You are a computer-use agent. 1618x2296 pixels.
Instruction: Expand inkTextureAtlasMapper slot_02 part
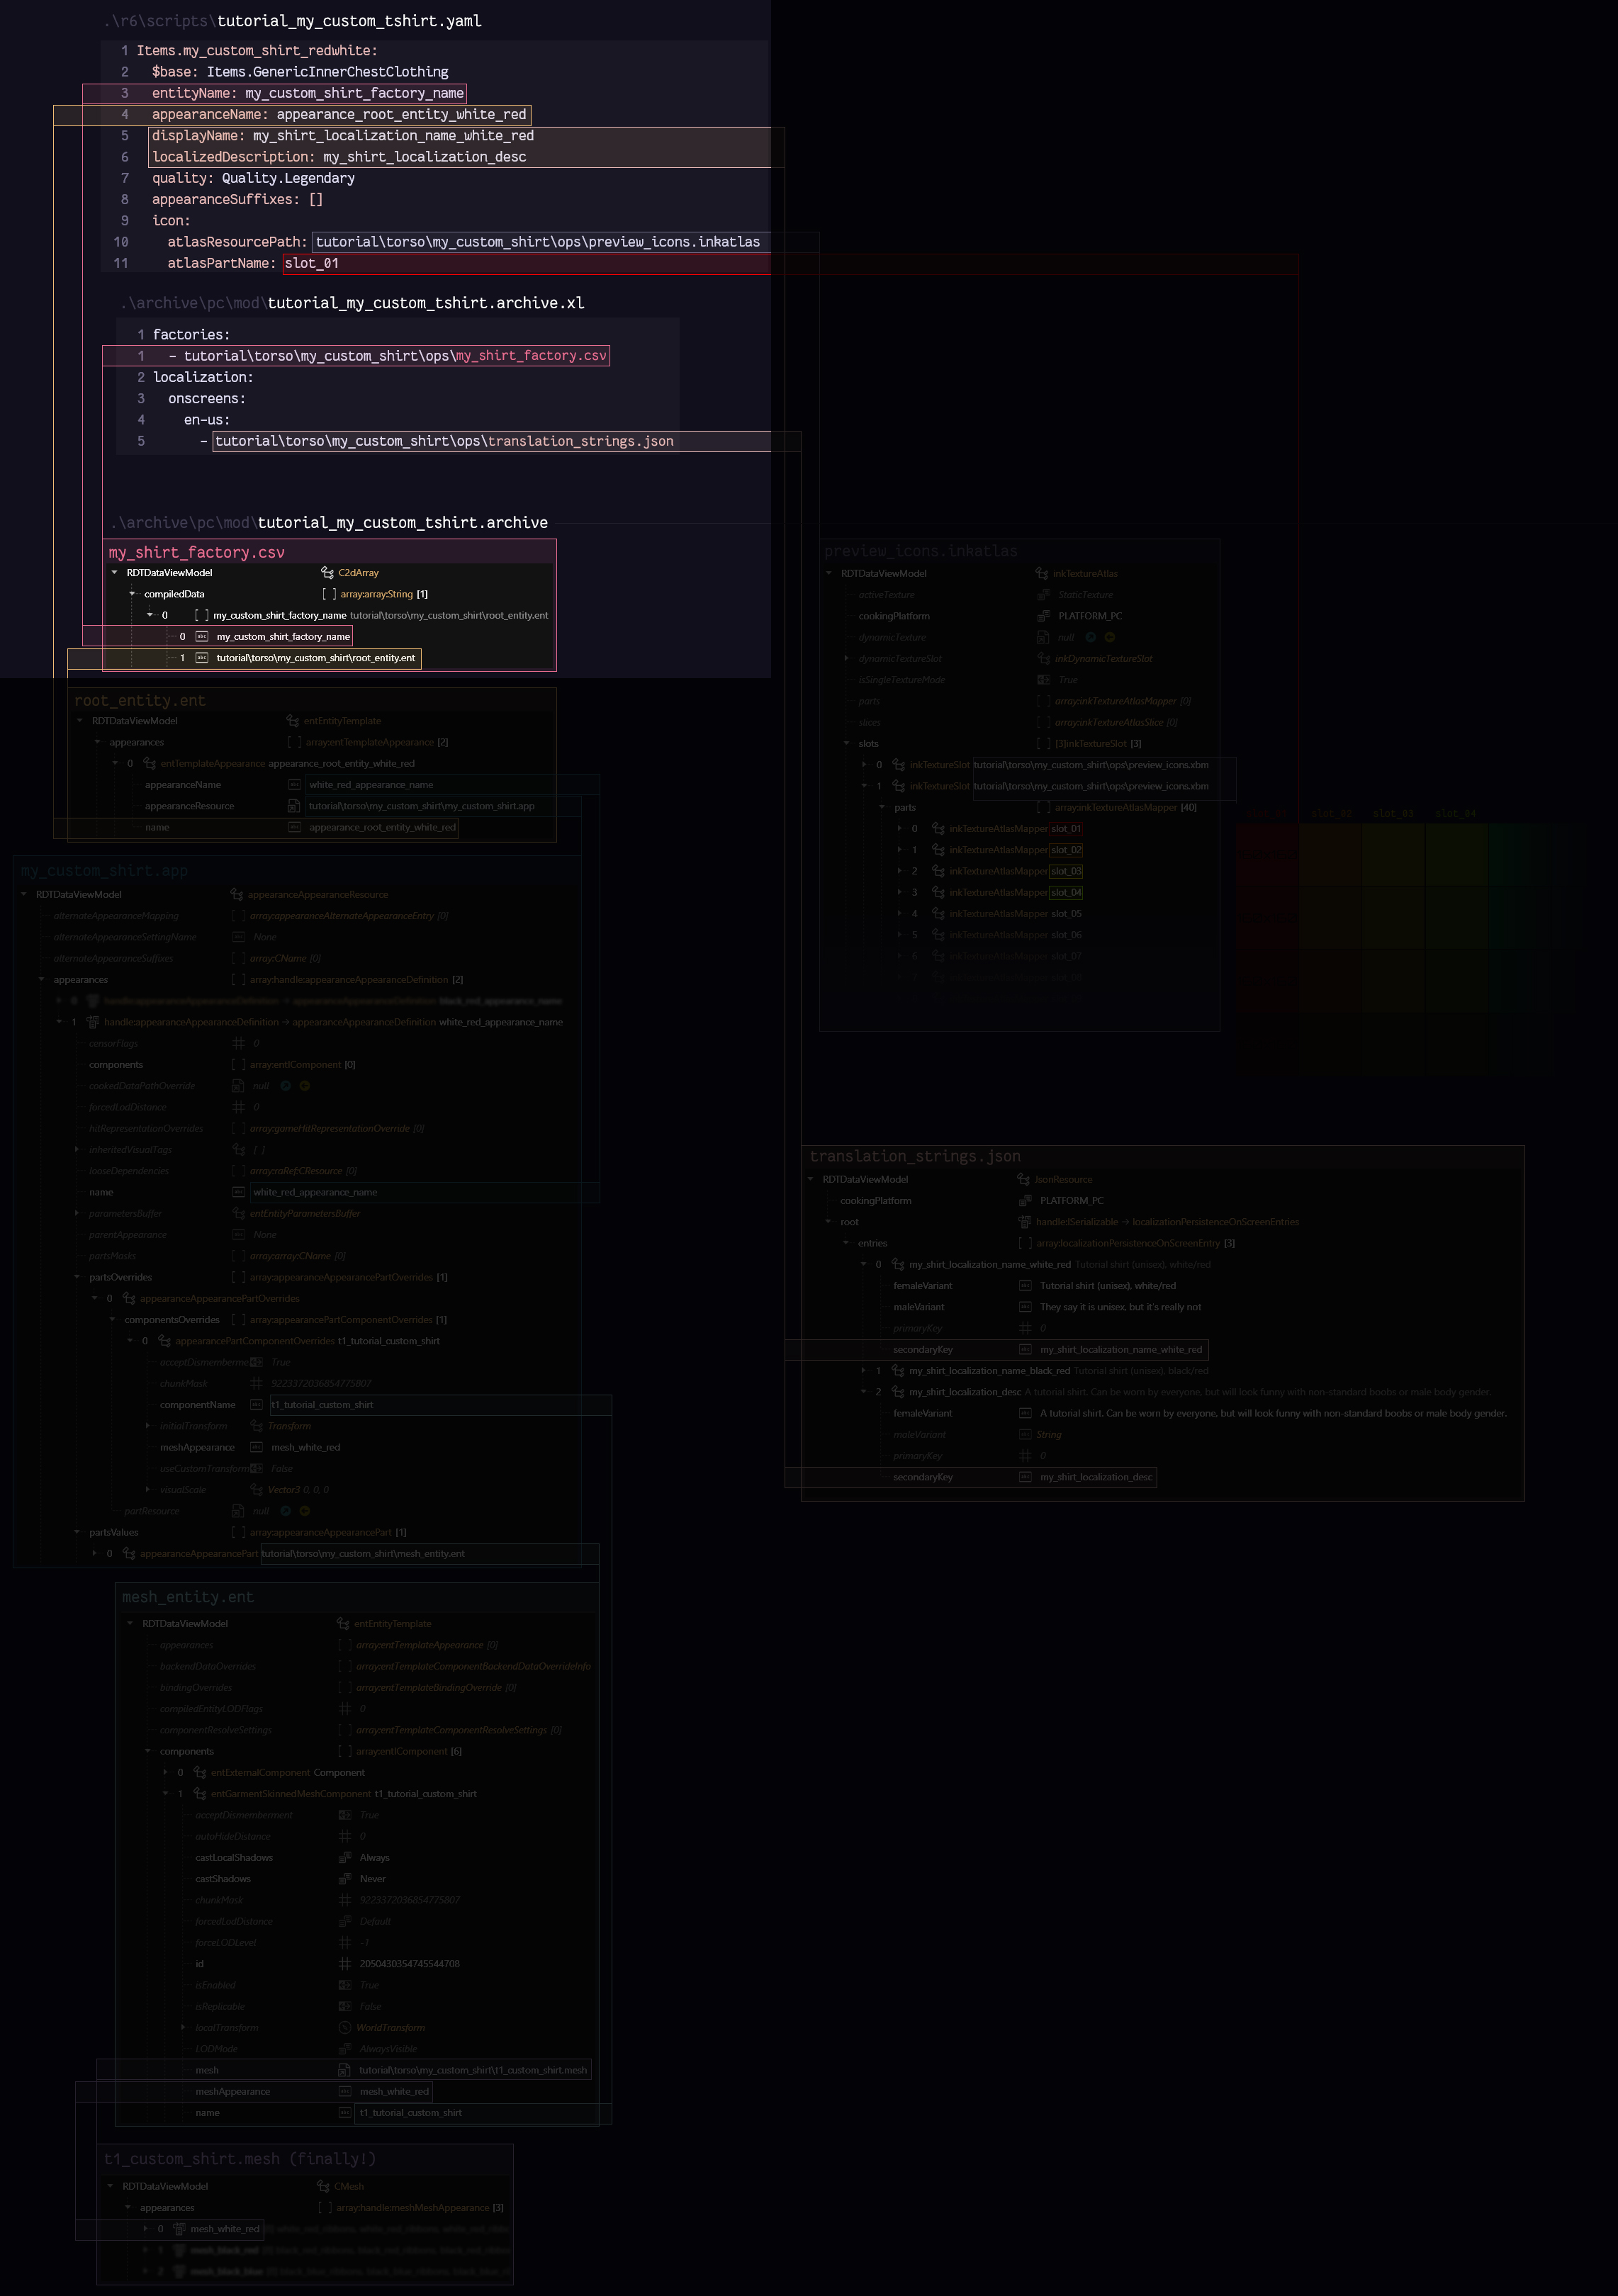point(899,850)
